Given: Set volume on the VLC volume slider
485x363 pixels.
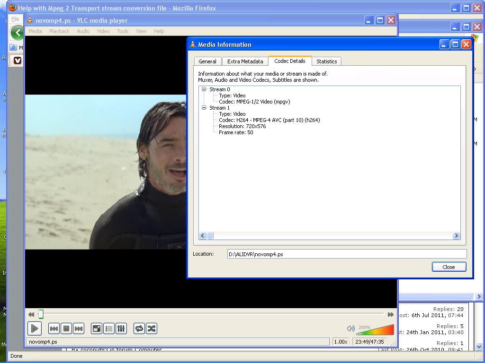Looking at the screenshot, I should point(375,329).
